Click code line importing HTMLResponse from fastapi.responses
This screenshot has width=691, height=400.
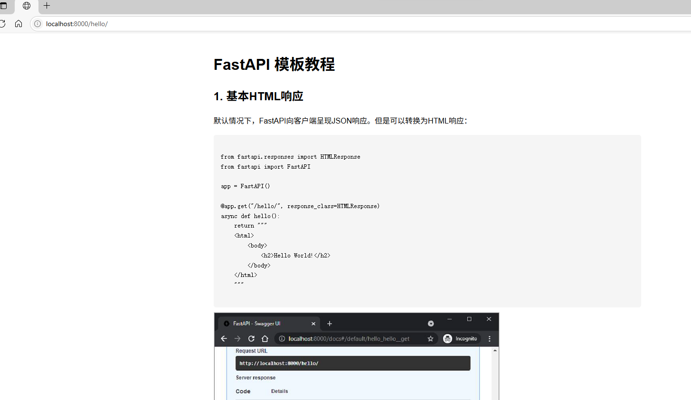pyautogui.click(x=290, y=157)
